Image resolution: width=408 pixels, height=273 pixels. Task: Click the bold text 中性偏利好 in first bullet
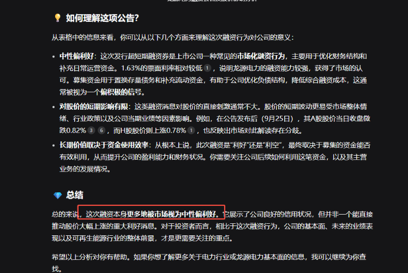76,56
